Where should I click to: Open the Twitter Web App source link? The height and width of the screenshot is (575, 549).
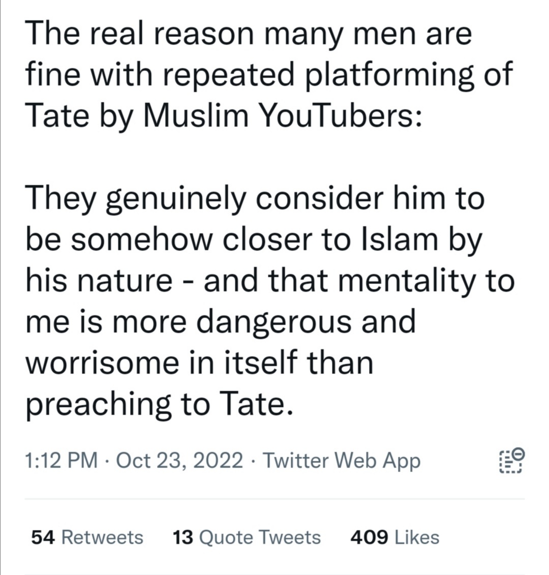(x=341, y=461)
